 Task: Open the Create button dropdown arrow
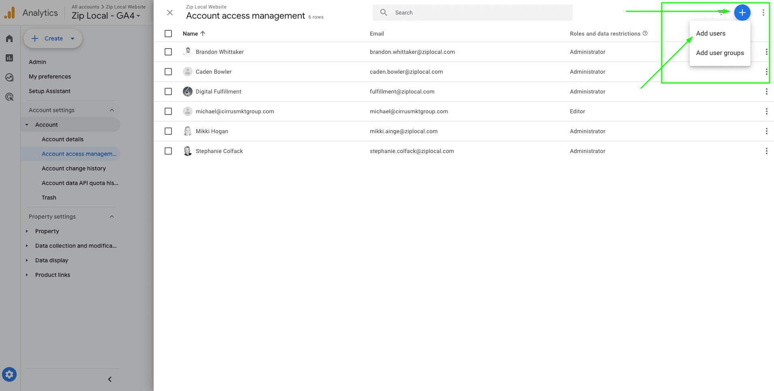tap(73, 38)
